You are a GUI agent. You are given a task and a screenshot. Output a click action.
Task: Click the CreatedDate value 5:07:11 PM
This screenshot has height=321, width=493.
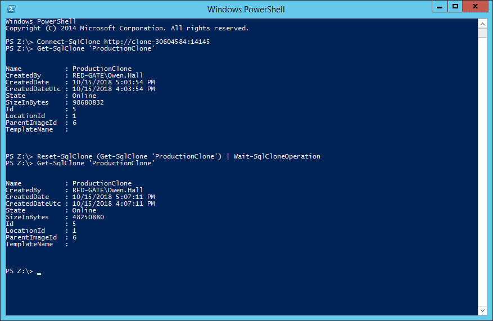[x=135, y=197]
